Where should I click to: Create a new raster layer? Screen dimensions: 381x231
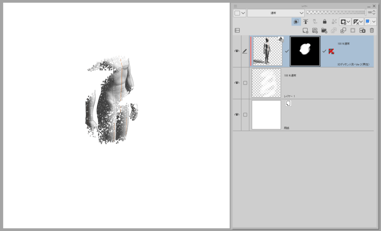(x=306, y=30)
